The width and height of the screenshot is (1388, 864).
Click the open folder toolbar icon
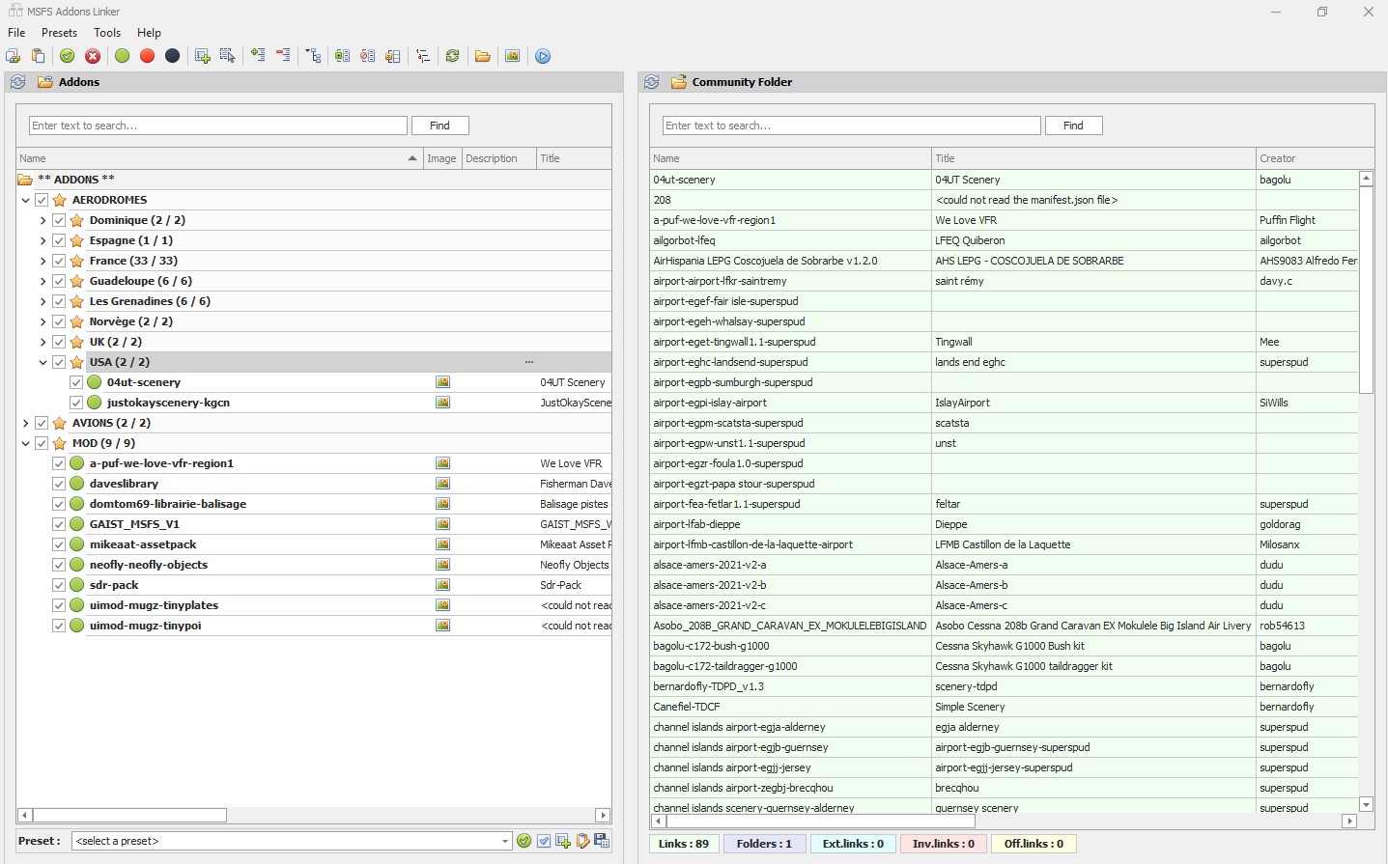pos(482,56)
